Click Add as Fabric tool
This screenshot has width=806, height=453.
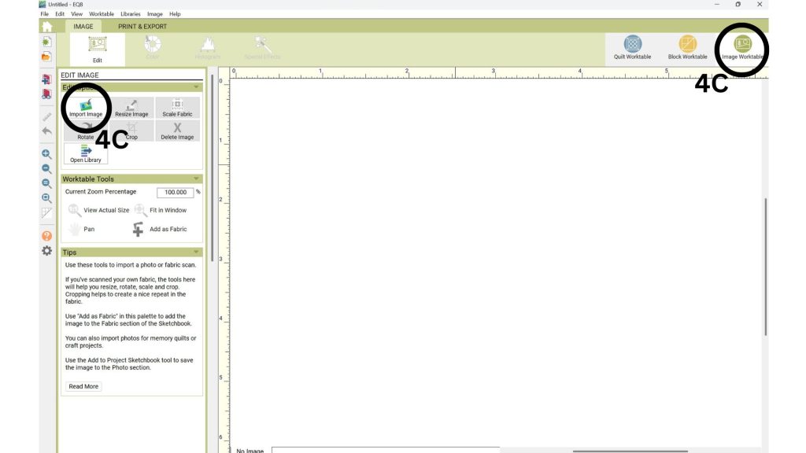(x=161, y=229)
